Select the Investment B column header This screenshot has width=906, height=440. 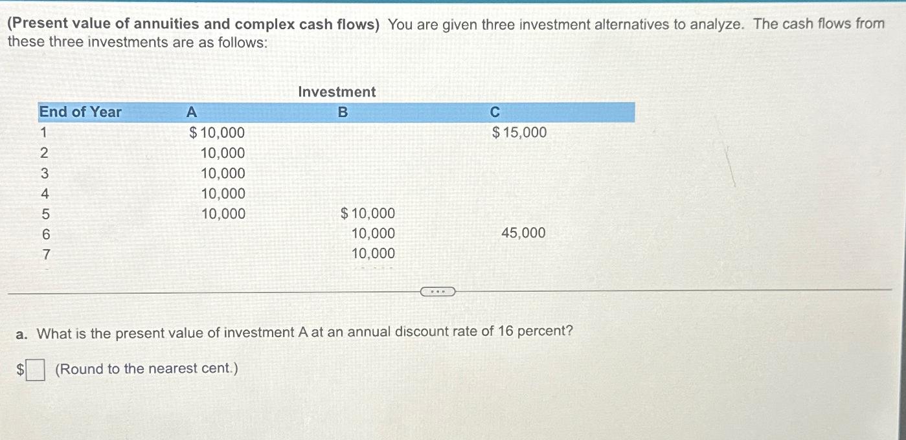[x=341, y=112]
